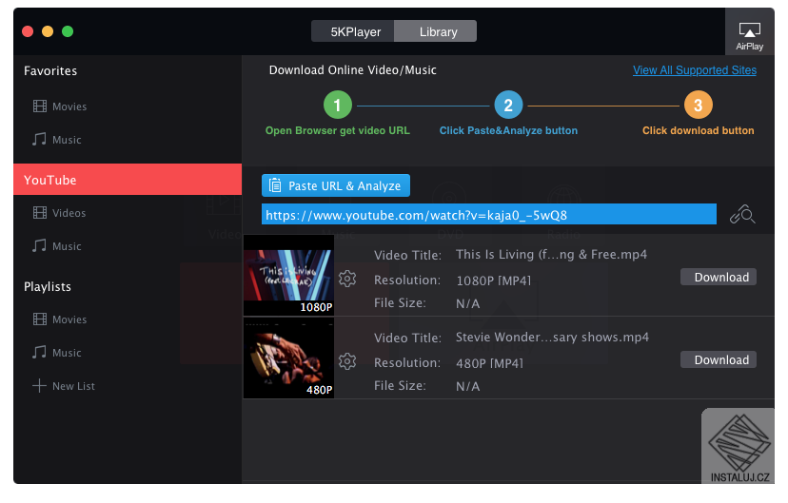Screen dimensions: 788x503
Task: Click the yellow minimize window button
Action: (x=48, y=31)
